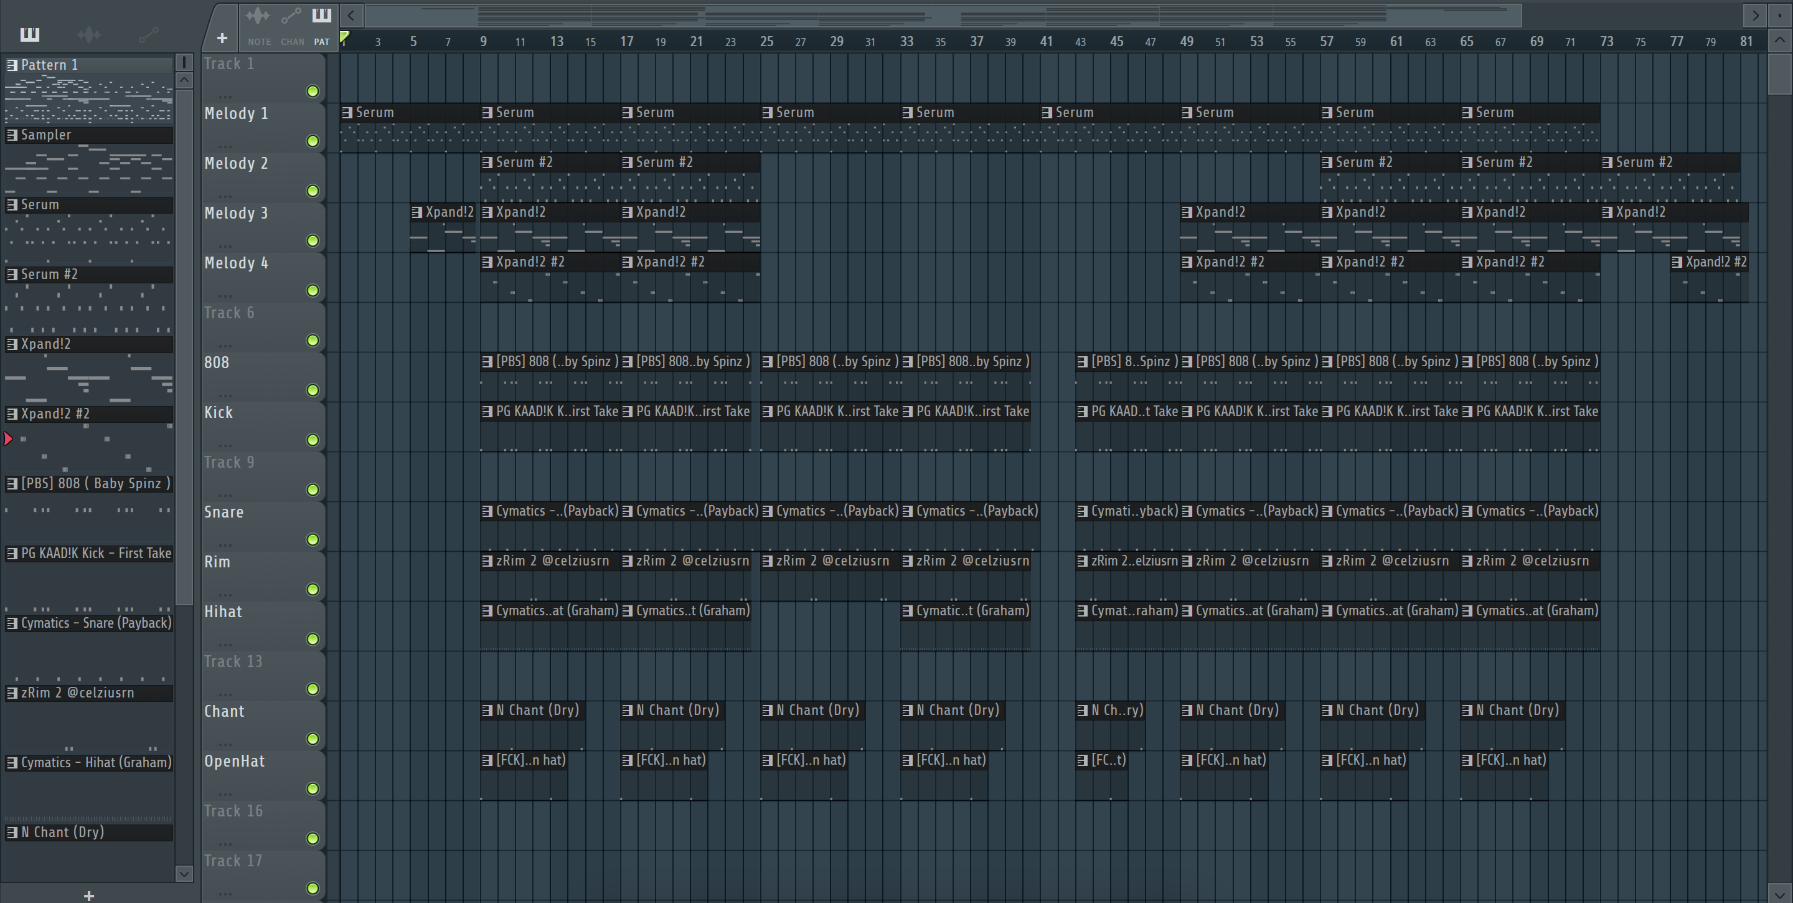The image size is (1793, 903).
Task: Add new pattern with bottom plus button
Action: point(88,896)
